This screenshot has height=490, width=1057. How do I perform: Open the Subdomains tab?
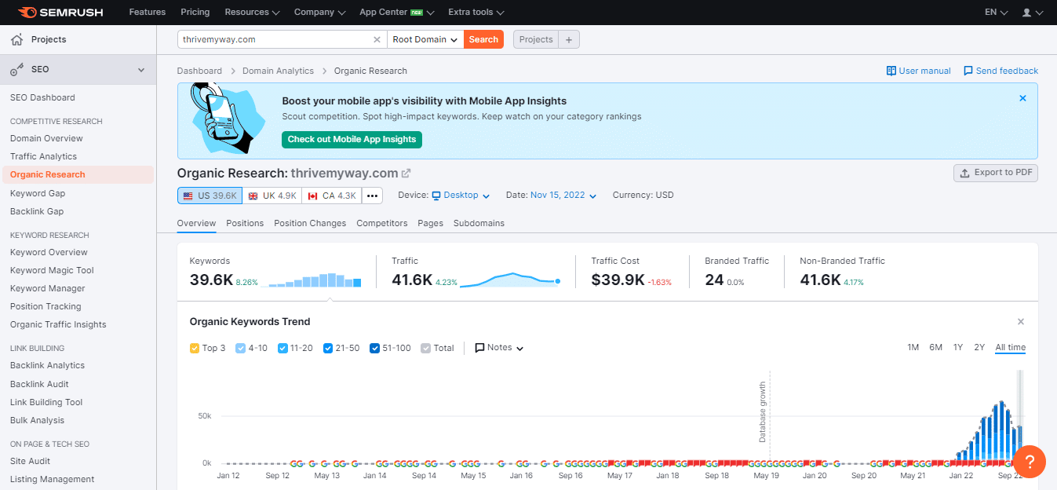(479, 223)
